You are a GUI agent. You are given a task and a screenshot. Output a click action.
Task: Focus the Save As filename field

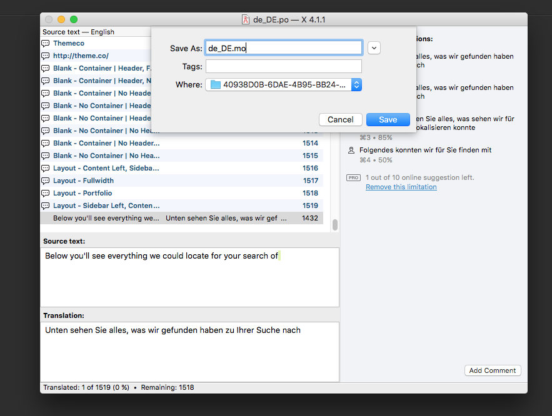[x=284, y=48]
